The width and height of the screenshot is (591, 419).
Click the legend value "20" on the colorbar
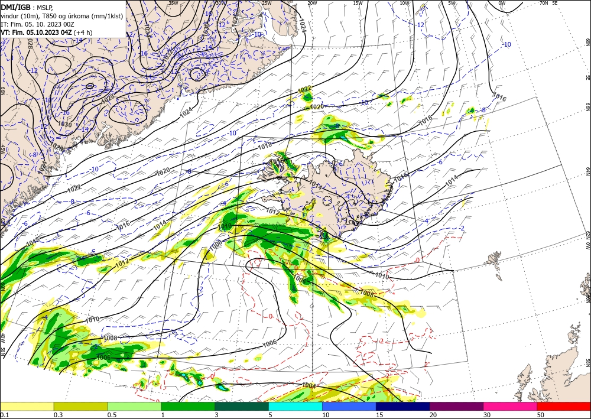tap(433, 415)
